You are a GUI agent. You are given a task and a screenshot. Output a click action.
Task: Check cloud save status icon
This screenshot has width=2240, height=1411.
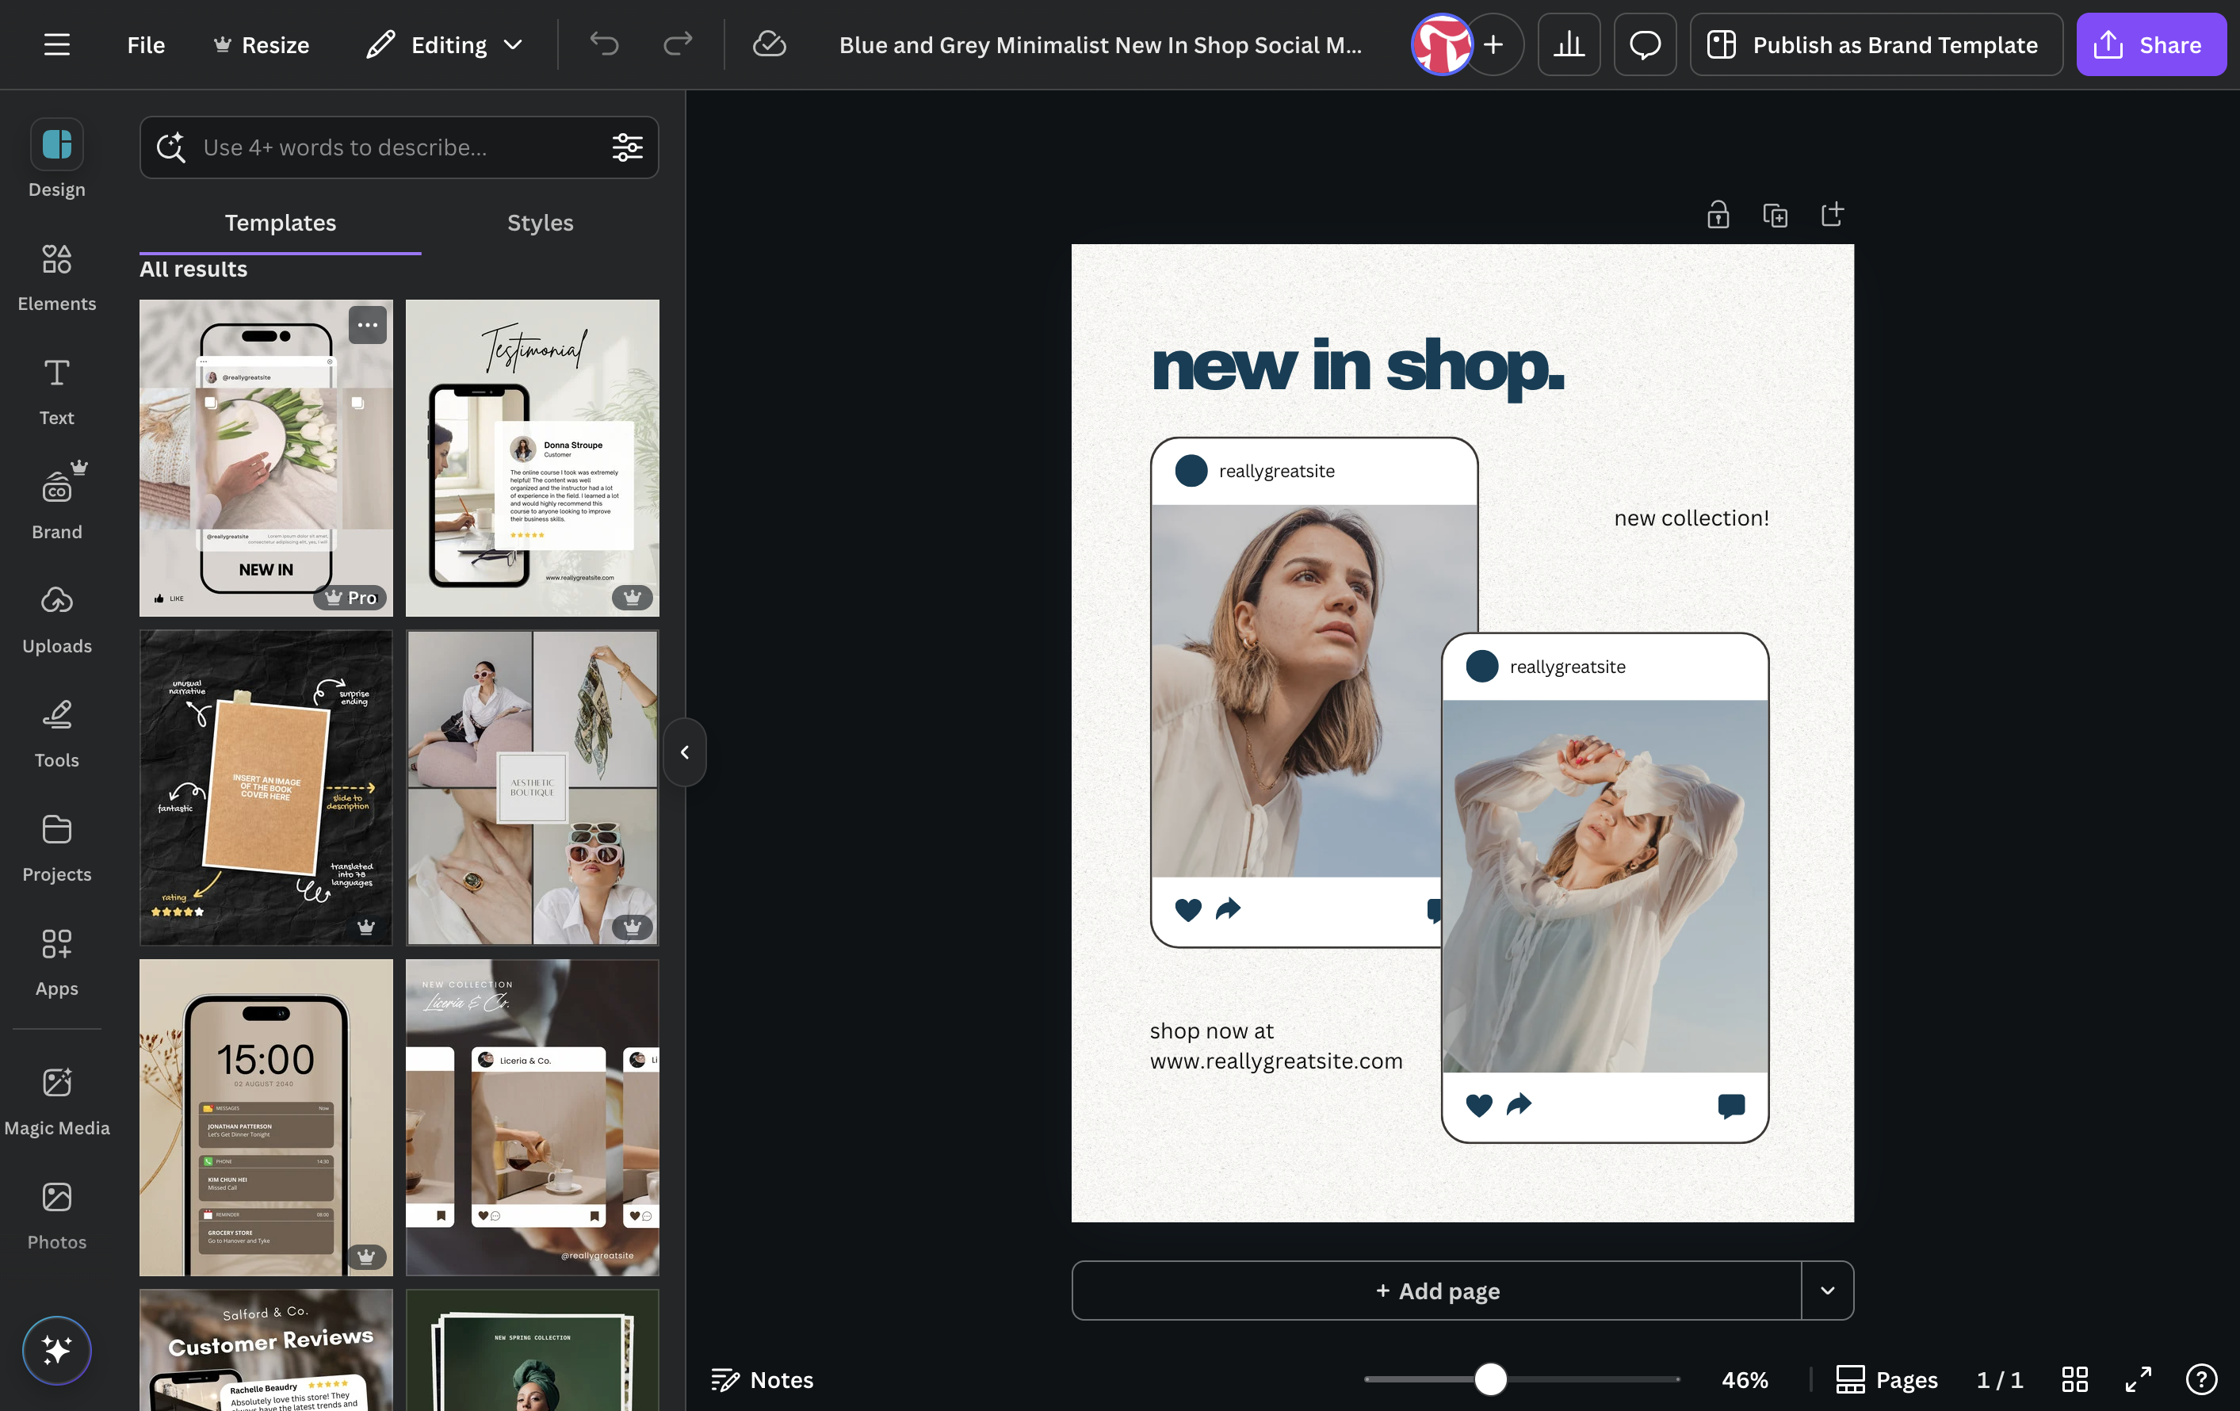click(x=770, y=44)
